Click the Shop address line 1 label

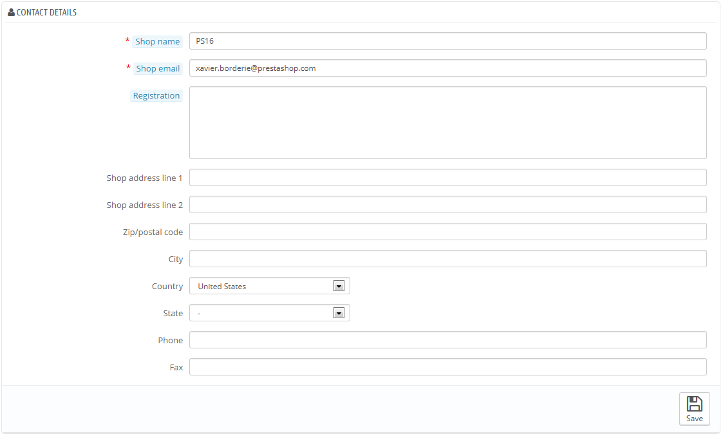pos(144,178)
